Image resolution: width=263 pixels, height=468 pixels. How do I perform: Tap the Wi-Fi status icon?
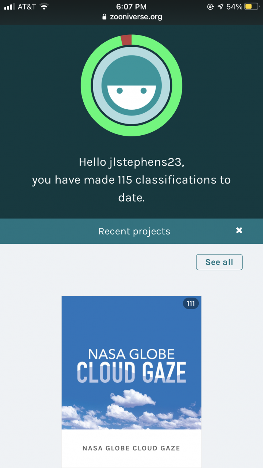[x=44, y=7]
